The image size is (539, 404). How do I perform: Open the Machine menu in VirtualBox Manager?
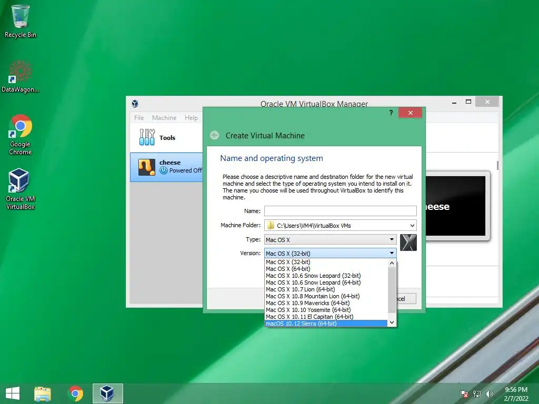[x=164, y=118]
